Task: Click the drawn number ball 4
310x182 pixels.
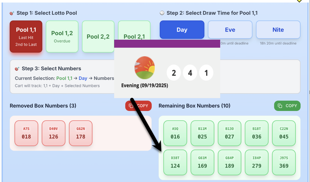Action: click(190, 73)
